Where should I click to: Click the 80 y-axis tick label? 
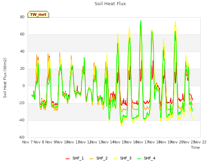pos(22,17)
